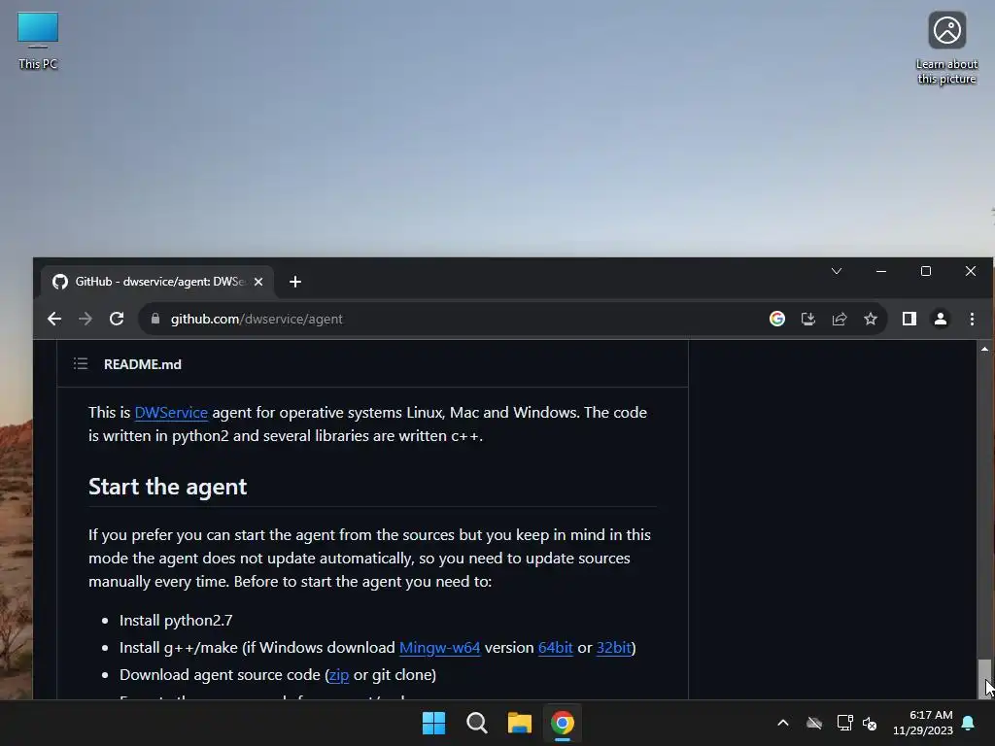Open the 64bit download link
The width and height of the screenshot is (995, 746).
[x=555, y=648]
